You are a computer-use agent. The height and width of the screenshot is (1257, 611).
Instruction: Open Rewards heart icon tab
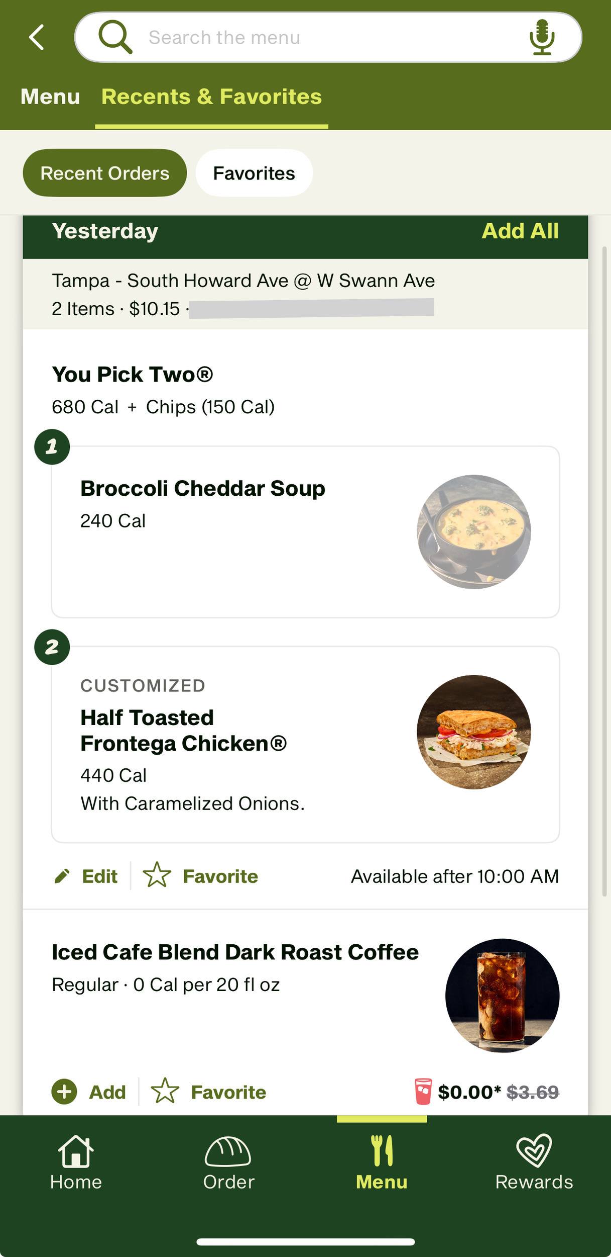(x=534, y=1162)
